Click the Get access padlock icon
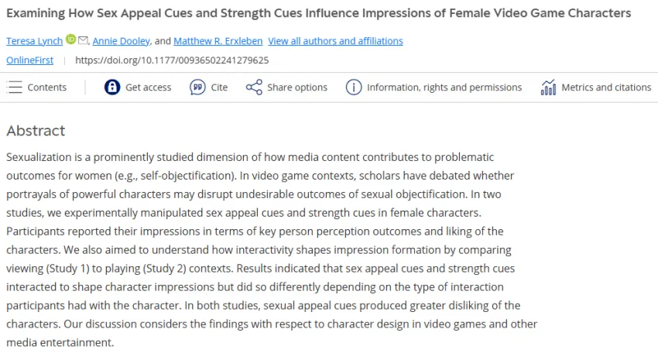 (x=112, y=87)
